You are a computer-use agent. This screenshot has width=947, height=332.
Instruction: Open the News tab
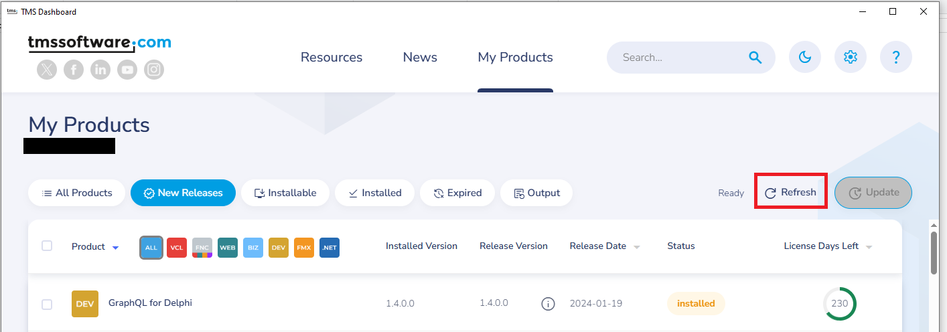(x=420, y=58)
